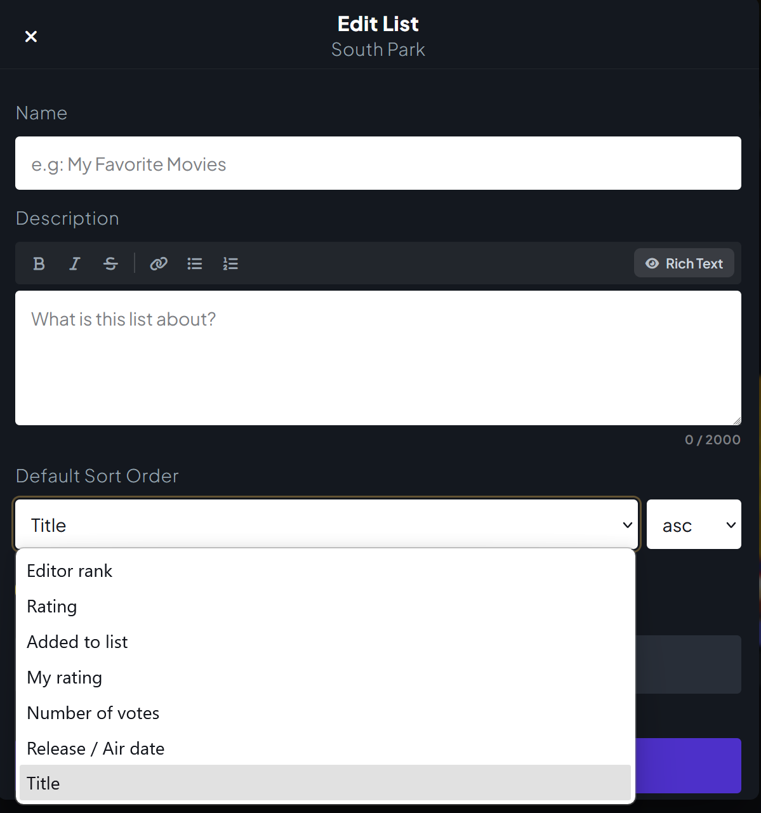The height and width of the screenshot is (813, 761).
Task: Select the highlighted Title option
Action: [x=325, y=783]
